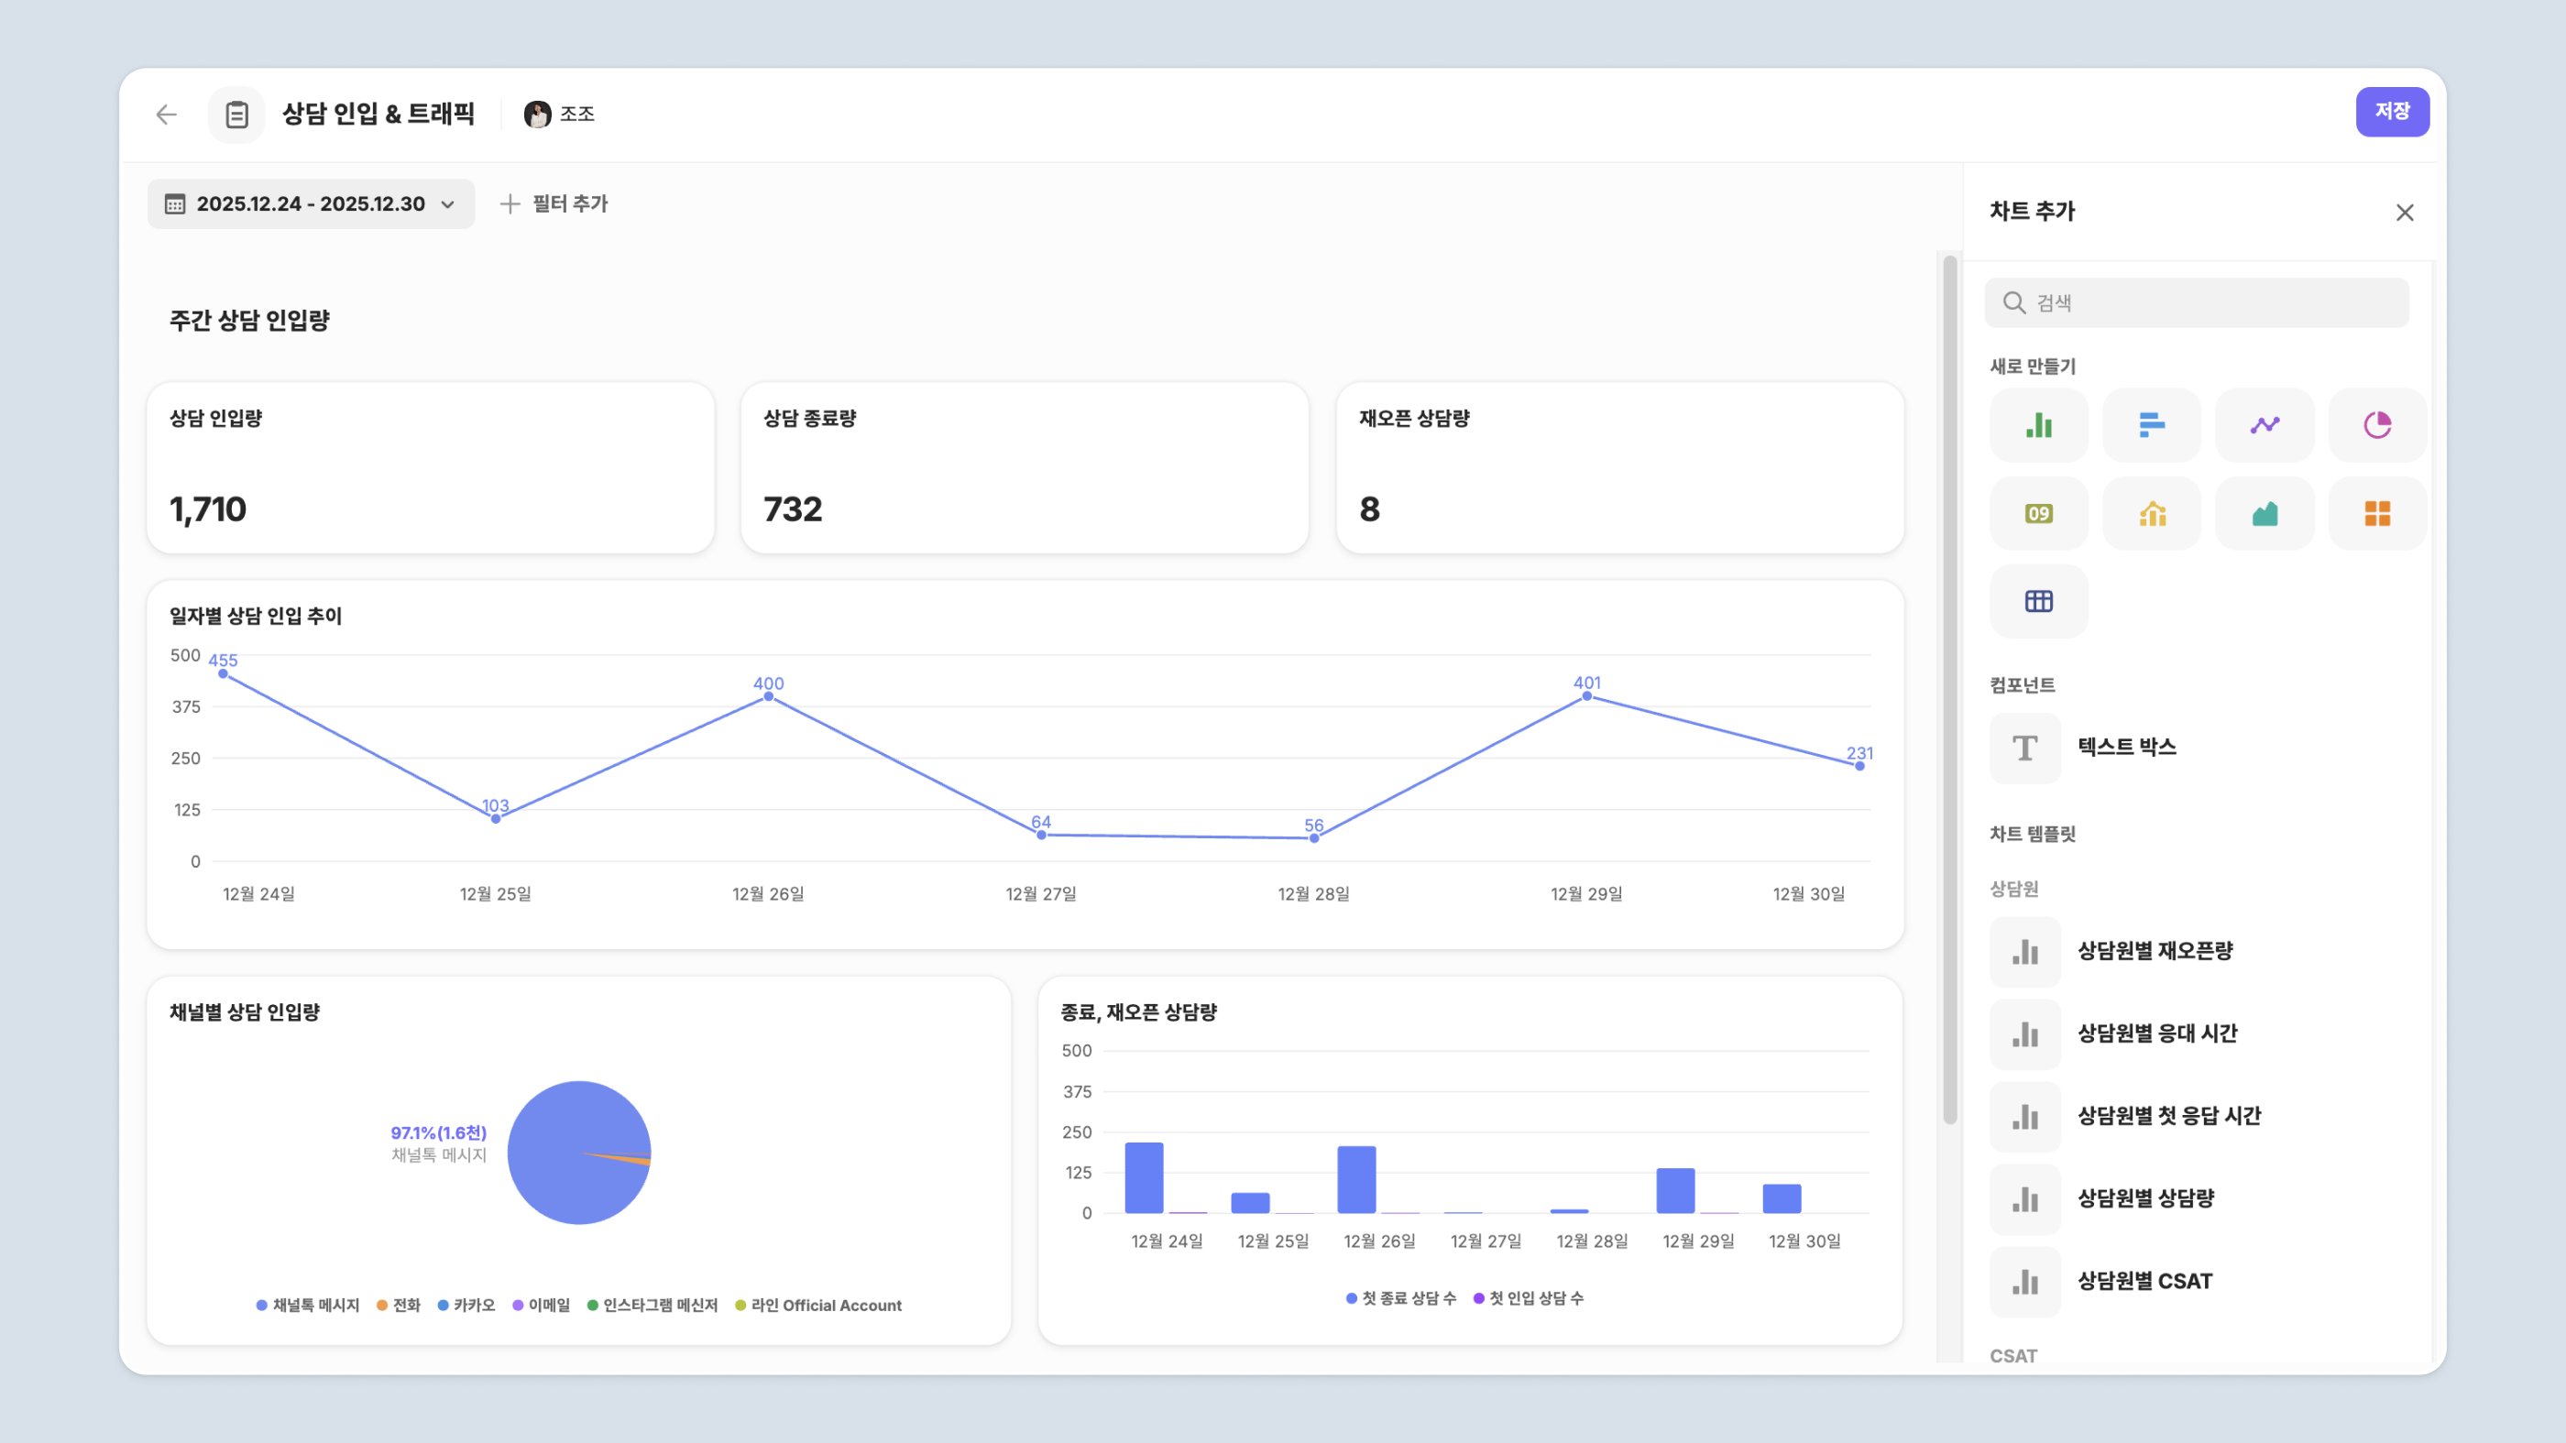The height and width of the screenshot is (1443, 2566).
Task: Insert the 텍스트 박스 component
Action: [2126, 747]
